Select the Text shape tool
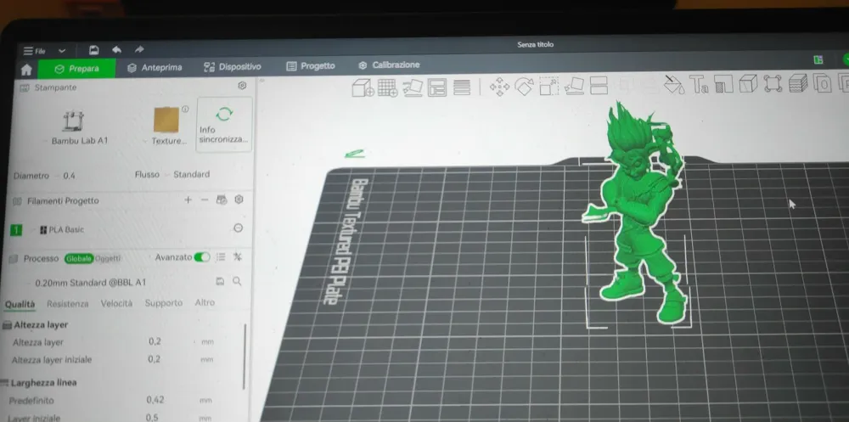Screen dimensions: 849x422 click(699, 85)
